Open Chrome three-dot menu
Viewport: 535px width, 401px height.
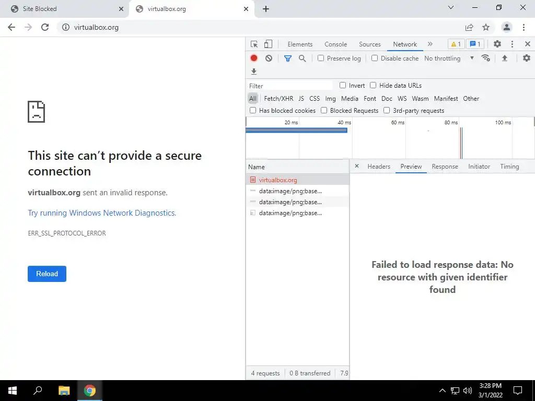(x=524, y=27)
